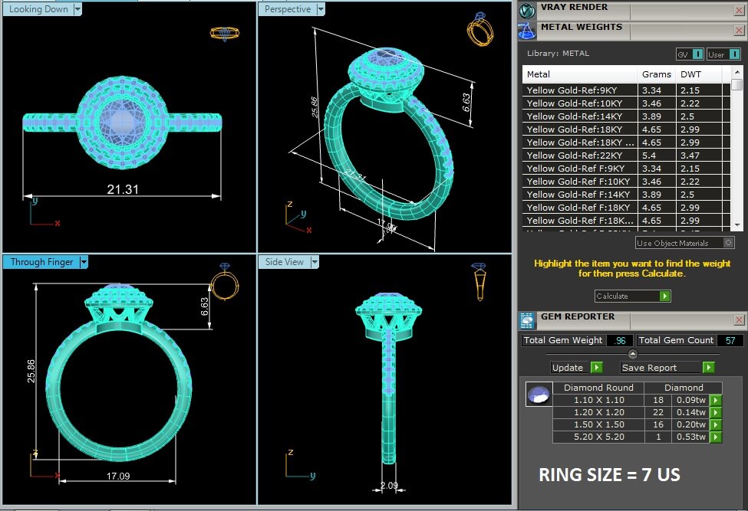748x511 pixels.
Task: Select the Diamond Round gem thumbnail
Action: pos(537,395)
